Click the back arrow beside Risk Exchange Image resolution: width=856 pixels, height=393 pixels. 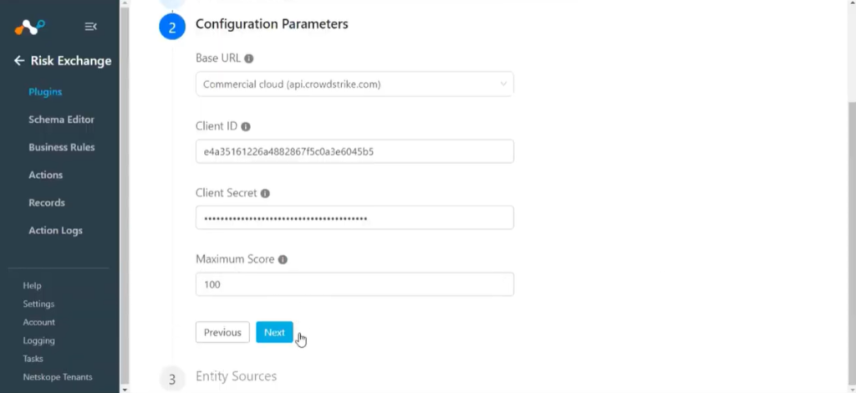(19, 60)
